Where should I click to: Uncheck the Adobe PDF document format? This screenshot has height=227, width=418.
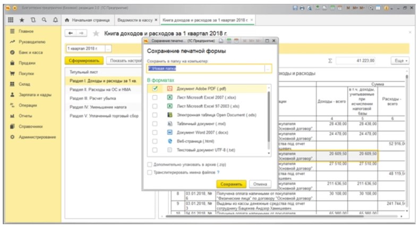point(155,88)
